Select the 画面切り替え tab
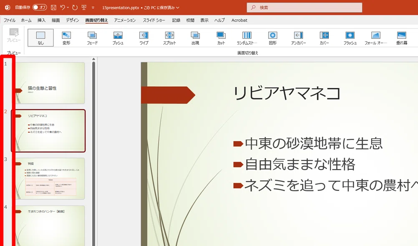 (96, 20)
